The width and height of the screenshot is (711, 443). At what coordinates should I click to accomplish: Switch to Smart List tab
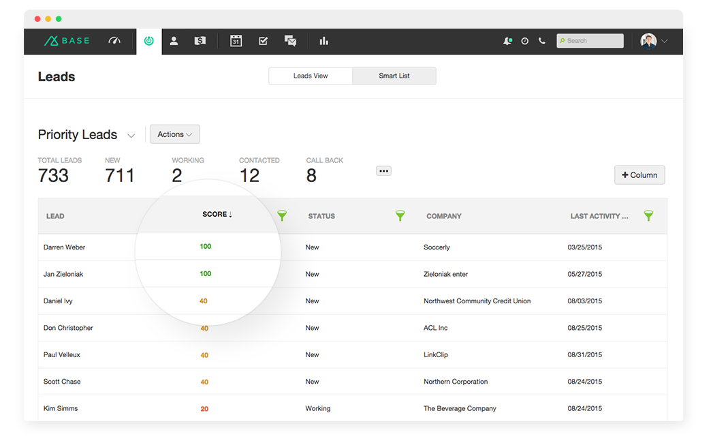(394, 76)
